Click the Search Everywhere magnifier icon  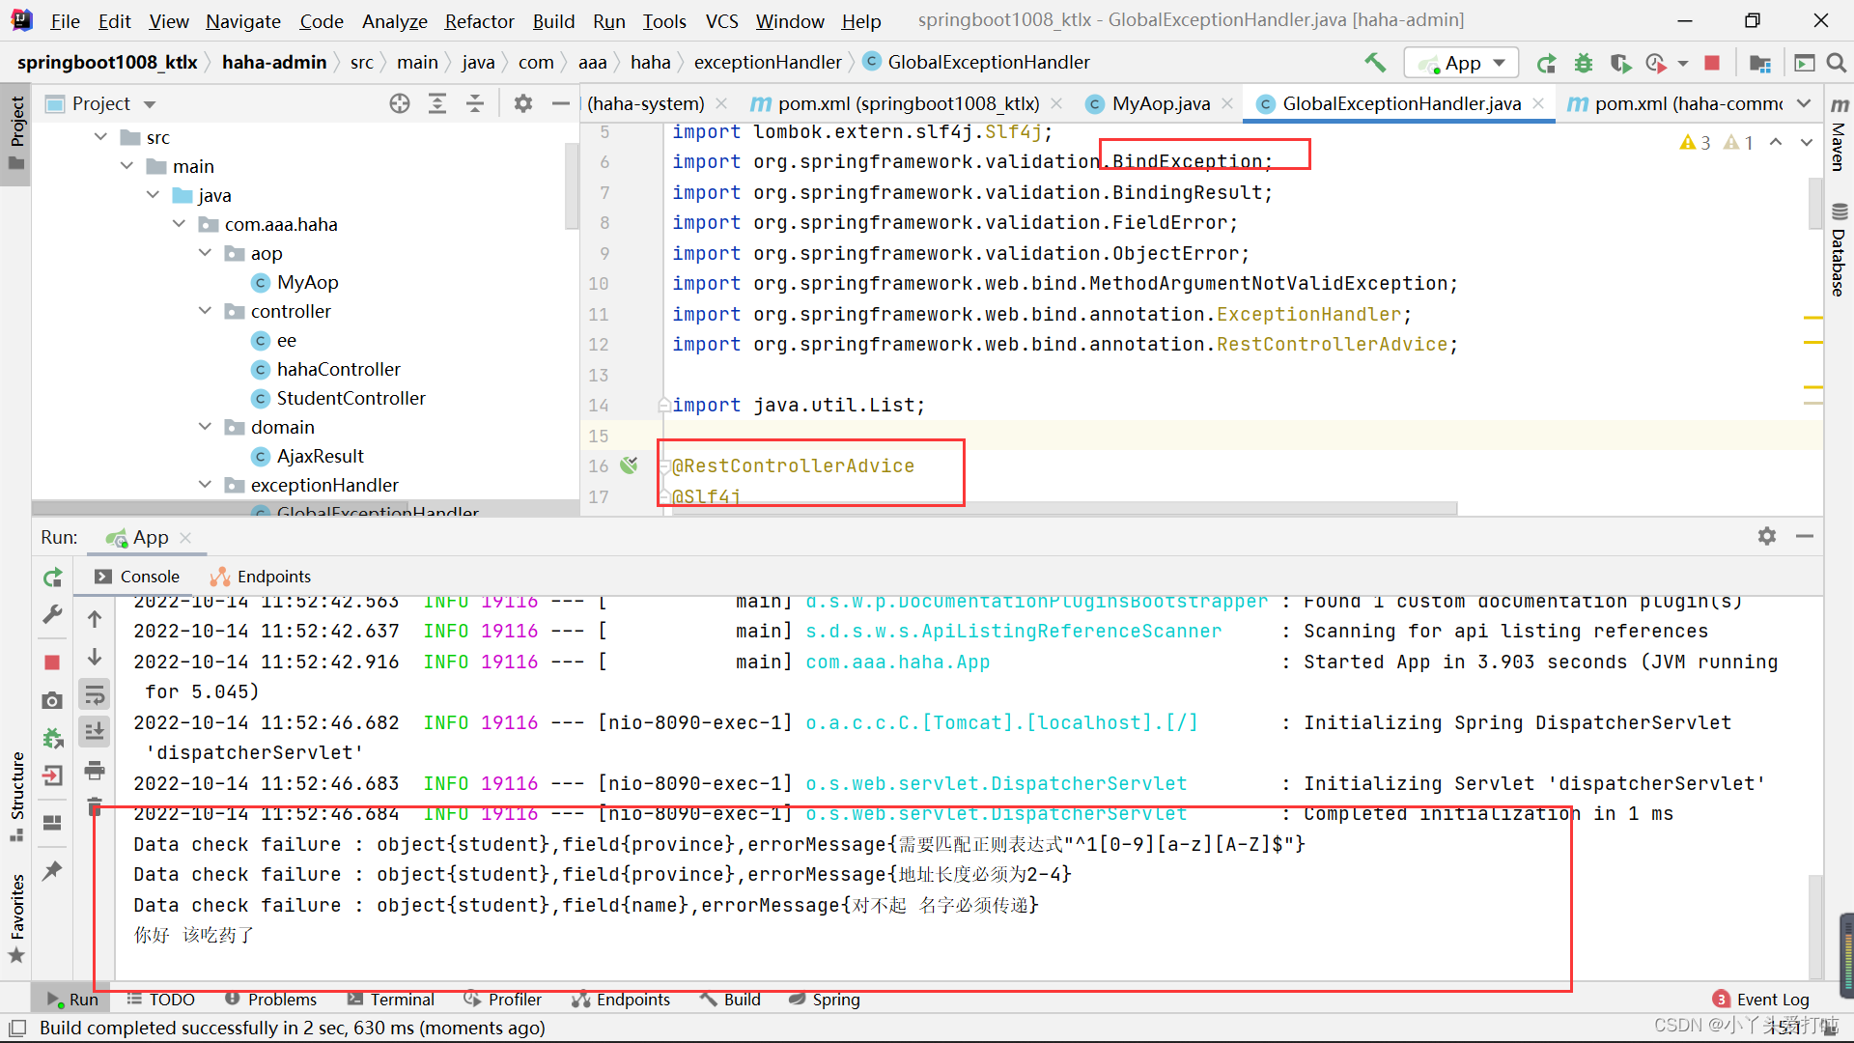coord(1837,63)
